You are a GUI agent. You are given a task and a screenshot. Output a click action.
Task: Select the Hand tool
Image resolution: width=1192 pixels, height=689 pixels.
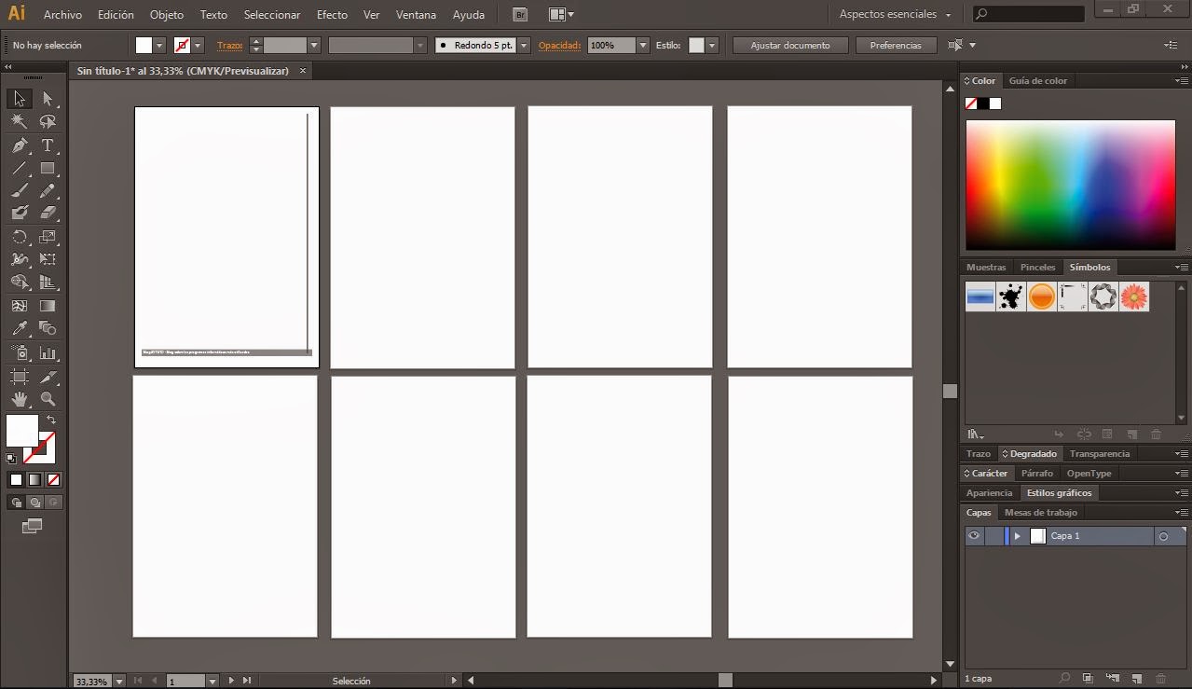(x=19, y=399)
